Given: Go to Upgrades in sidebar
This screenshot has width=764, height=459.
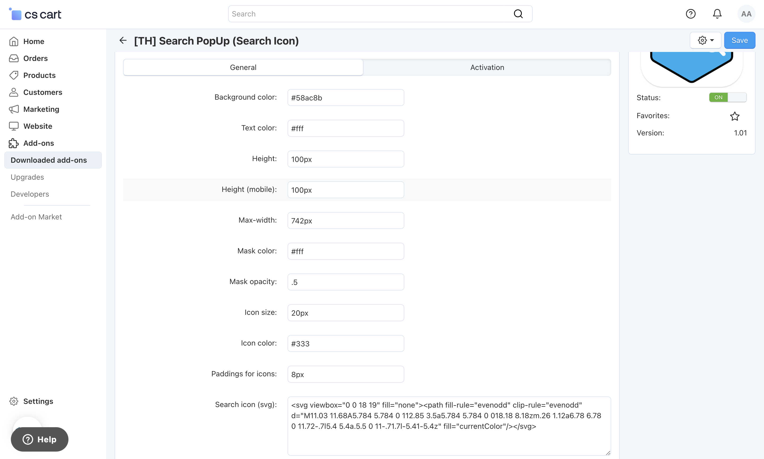Looking at the screenshot, I should [27, 177].
